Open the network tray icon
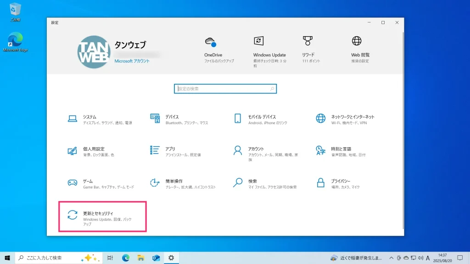 414,258
